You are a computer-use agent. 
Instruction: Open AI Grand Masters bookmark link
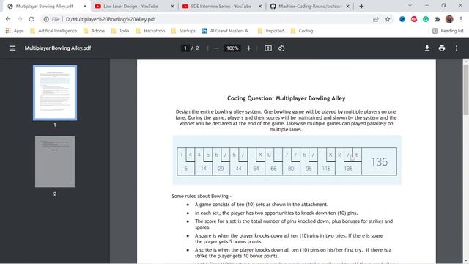point(226,31)
